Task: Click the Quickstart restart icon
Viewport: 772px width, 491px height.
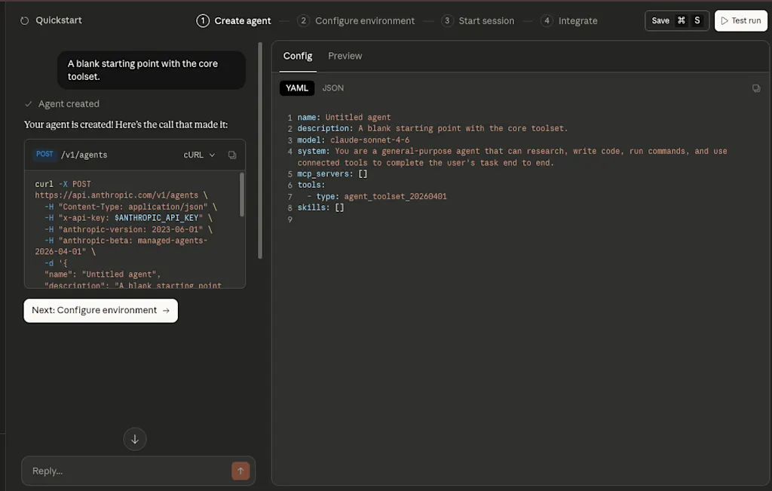Action: pos(24,20)
